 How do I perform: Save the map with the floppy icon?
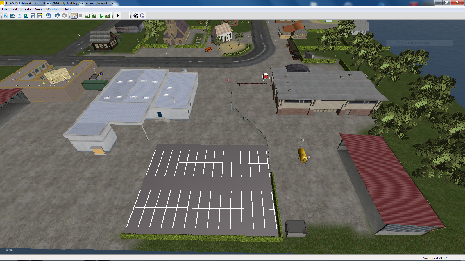pos(33,16)
